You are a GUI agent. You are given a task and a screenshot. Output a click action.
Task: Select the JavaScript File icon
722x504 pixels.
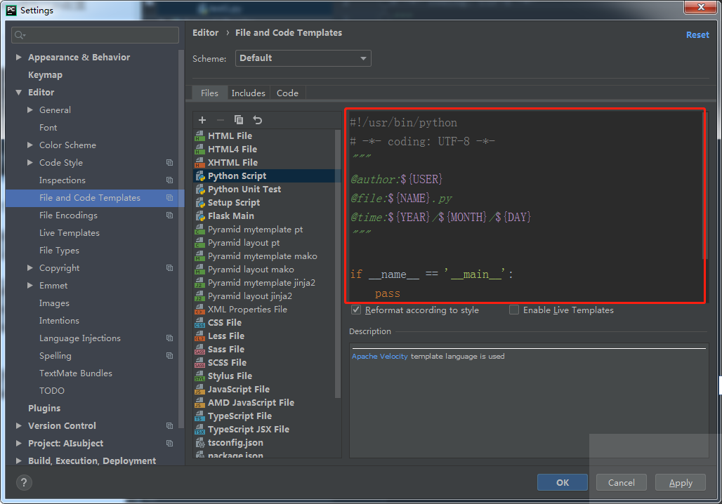199,390
